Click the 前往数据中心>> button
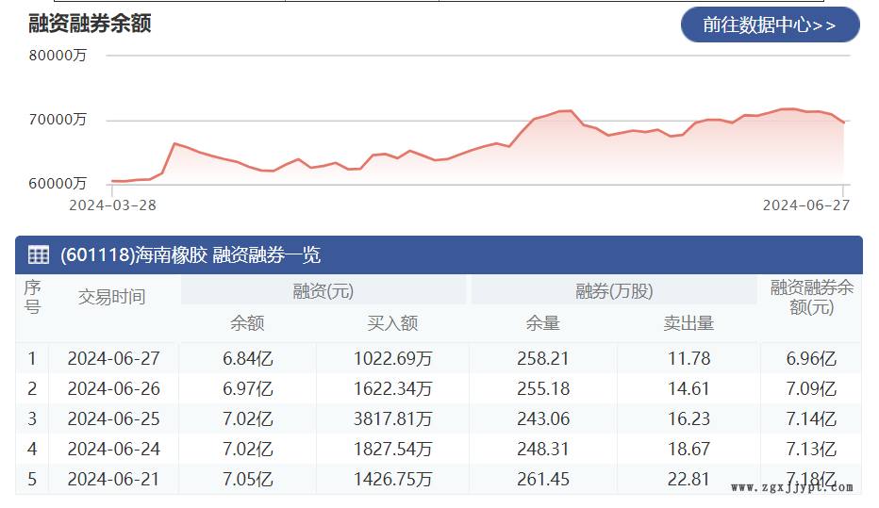 [770, 25]
